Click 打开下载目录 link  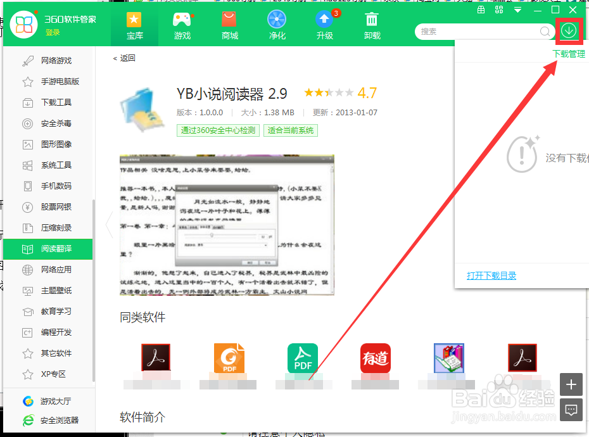(491, 275)
